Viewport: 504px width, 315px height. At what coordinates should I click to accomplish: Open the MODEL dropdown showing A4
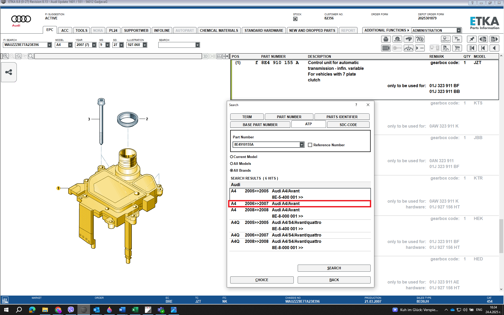click(x=70, y=45)
